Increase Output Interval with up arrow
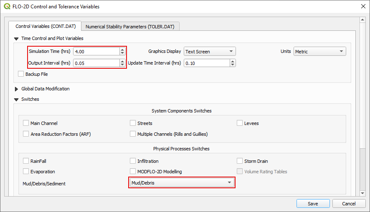This screenshot has width=370, height=212. coord(122,61)
